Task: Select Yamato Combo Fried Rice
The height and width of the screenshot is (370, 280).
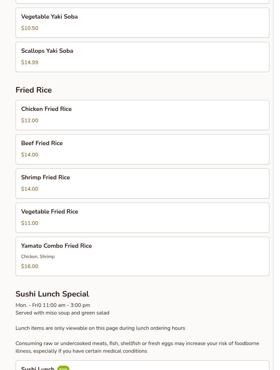Action: tap(142, 256)
